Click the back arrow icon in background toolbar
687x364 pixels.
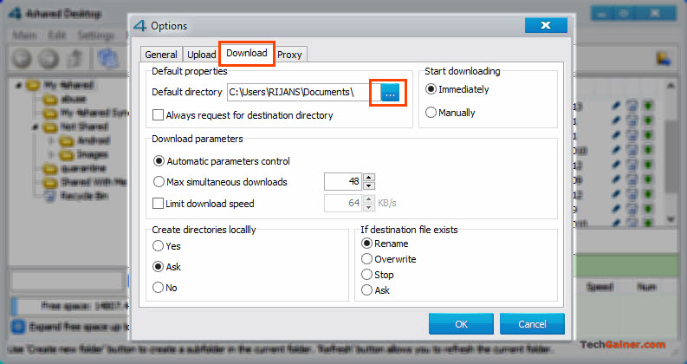(22, 58)
